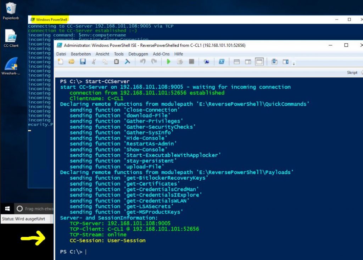Save the script with the floppy disk icon
The height and width of the screenshot is (260, 363).
click(x=83, y=62)
